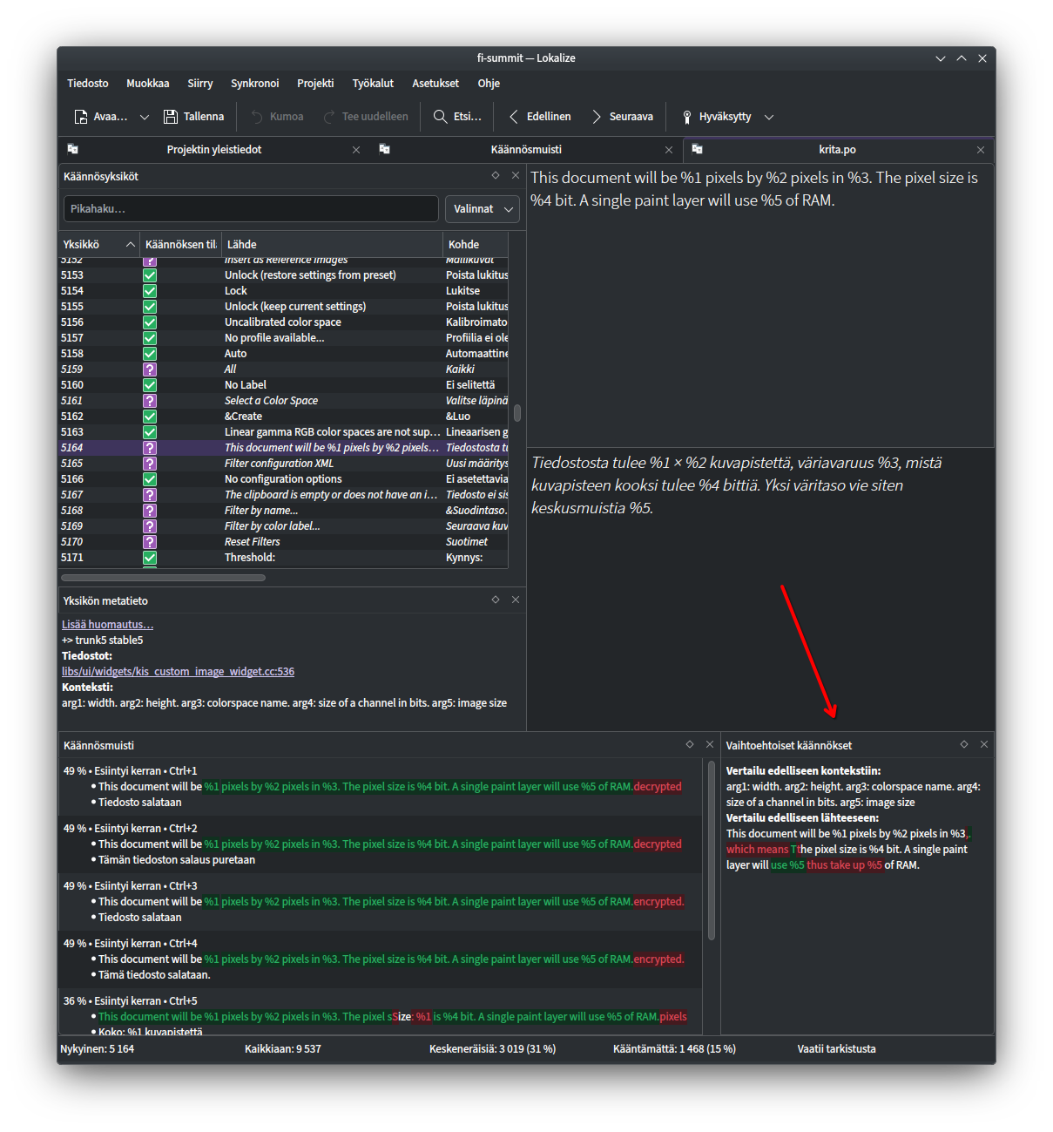Expand the Avaa recent files dropdown arrow

[x=145, y=117]
